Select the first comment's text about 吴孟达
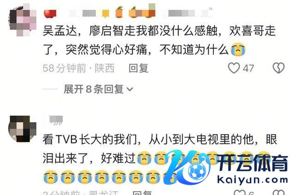The image size is (295, 195). 159,40
